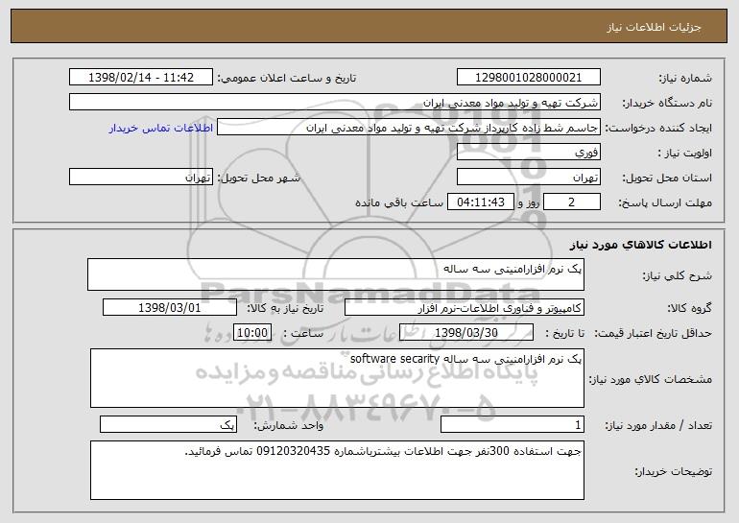This screenshot has height=523, width=739.
Task: Click the remaining time field 04:11:43
Action: point(480,202)
